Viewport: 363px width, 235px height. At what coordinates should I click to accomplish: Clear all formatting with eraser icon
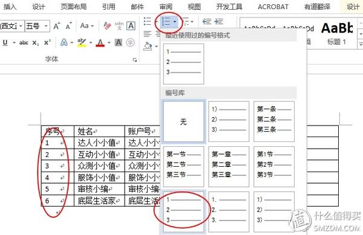[x=107, y=25]
